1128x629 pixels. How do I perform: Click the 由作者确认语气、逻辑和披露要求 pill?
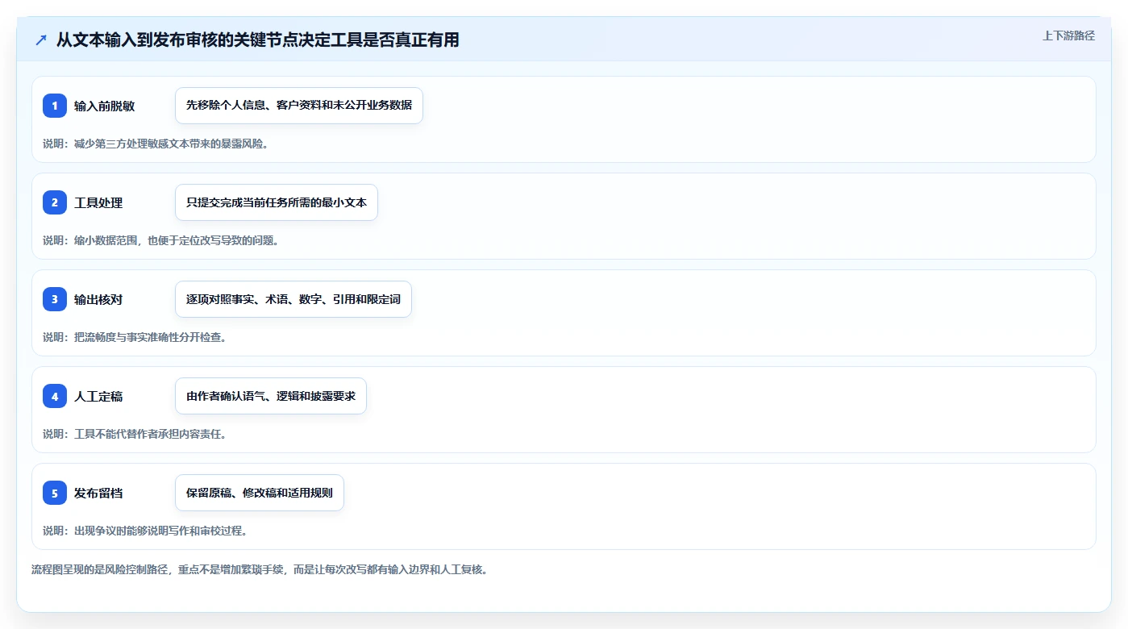pos(271,396)
